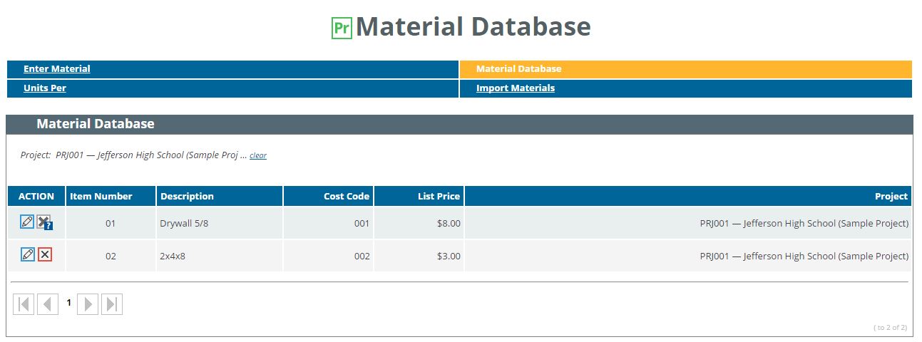The image size is (922, 342).
Task: Go to next page arrow
Action: (88, 304)
